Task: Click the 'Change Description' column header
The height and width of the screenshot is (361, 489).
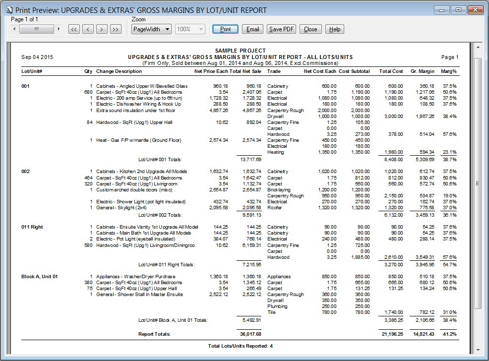Action: [119, 71]
